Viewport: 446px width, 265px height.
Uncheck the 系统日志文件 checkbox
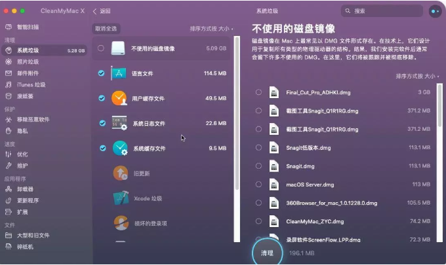[102, 123]
